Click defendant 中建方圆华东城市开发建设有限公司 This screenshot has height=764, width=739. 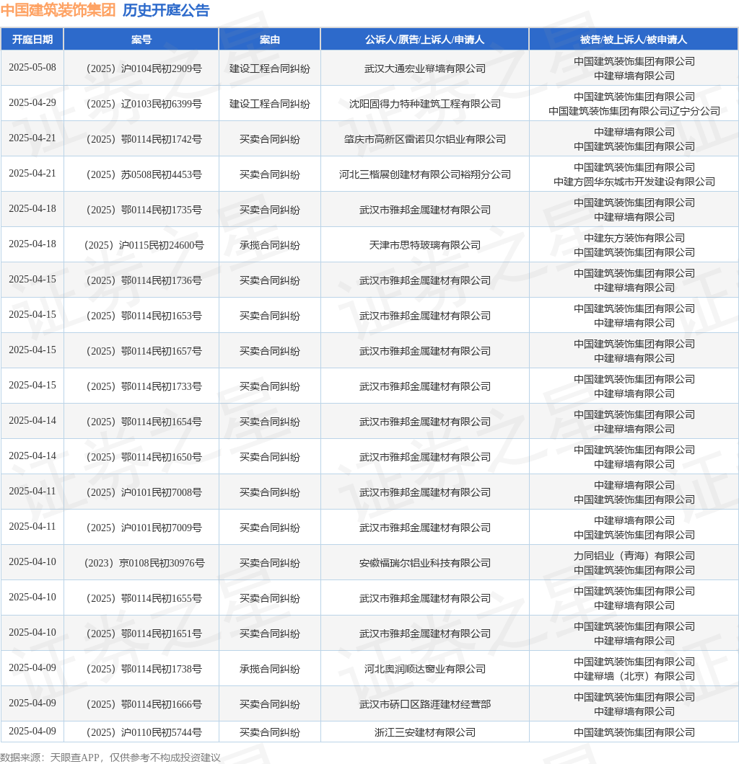coord(634,182)
